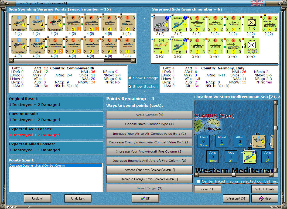The height and width of the screenshot is (209, 287).
Task: Select the He 115C seaplane unit
Action: (x=161, y=24)
